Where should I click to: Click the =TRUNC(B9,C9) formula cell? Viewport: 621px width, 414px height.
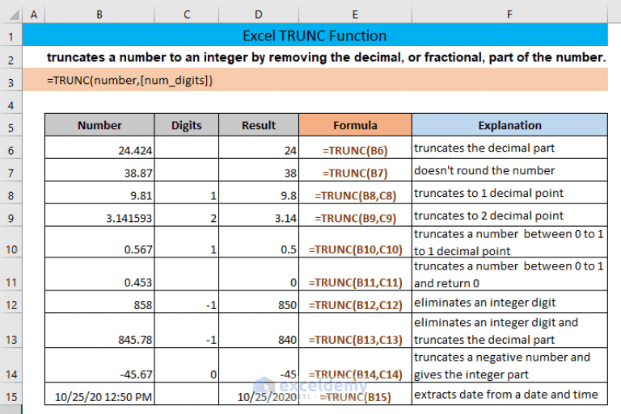[x=355, y=215]
